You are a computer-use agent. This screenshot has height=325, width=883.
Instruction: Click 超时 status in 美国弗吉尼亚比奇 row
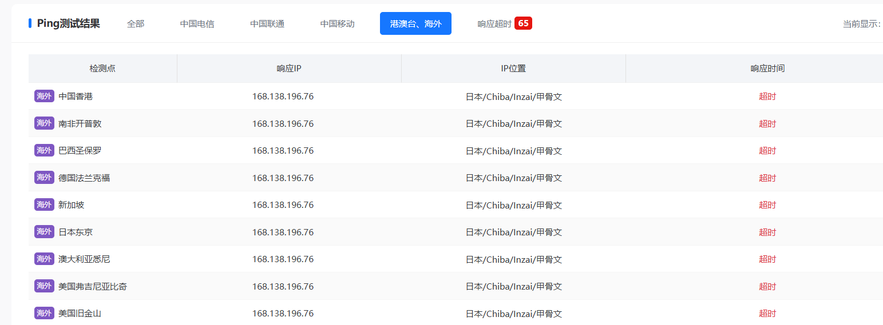point(767,286)
